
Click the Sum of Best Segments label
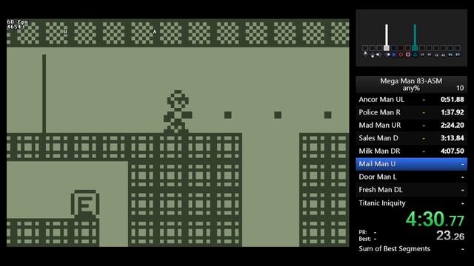point(395,249)
